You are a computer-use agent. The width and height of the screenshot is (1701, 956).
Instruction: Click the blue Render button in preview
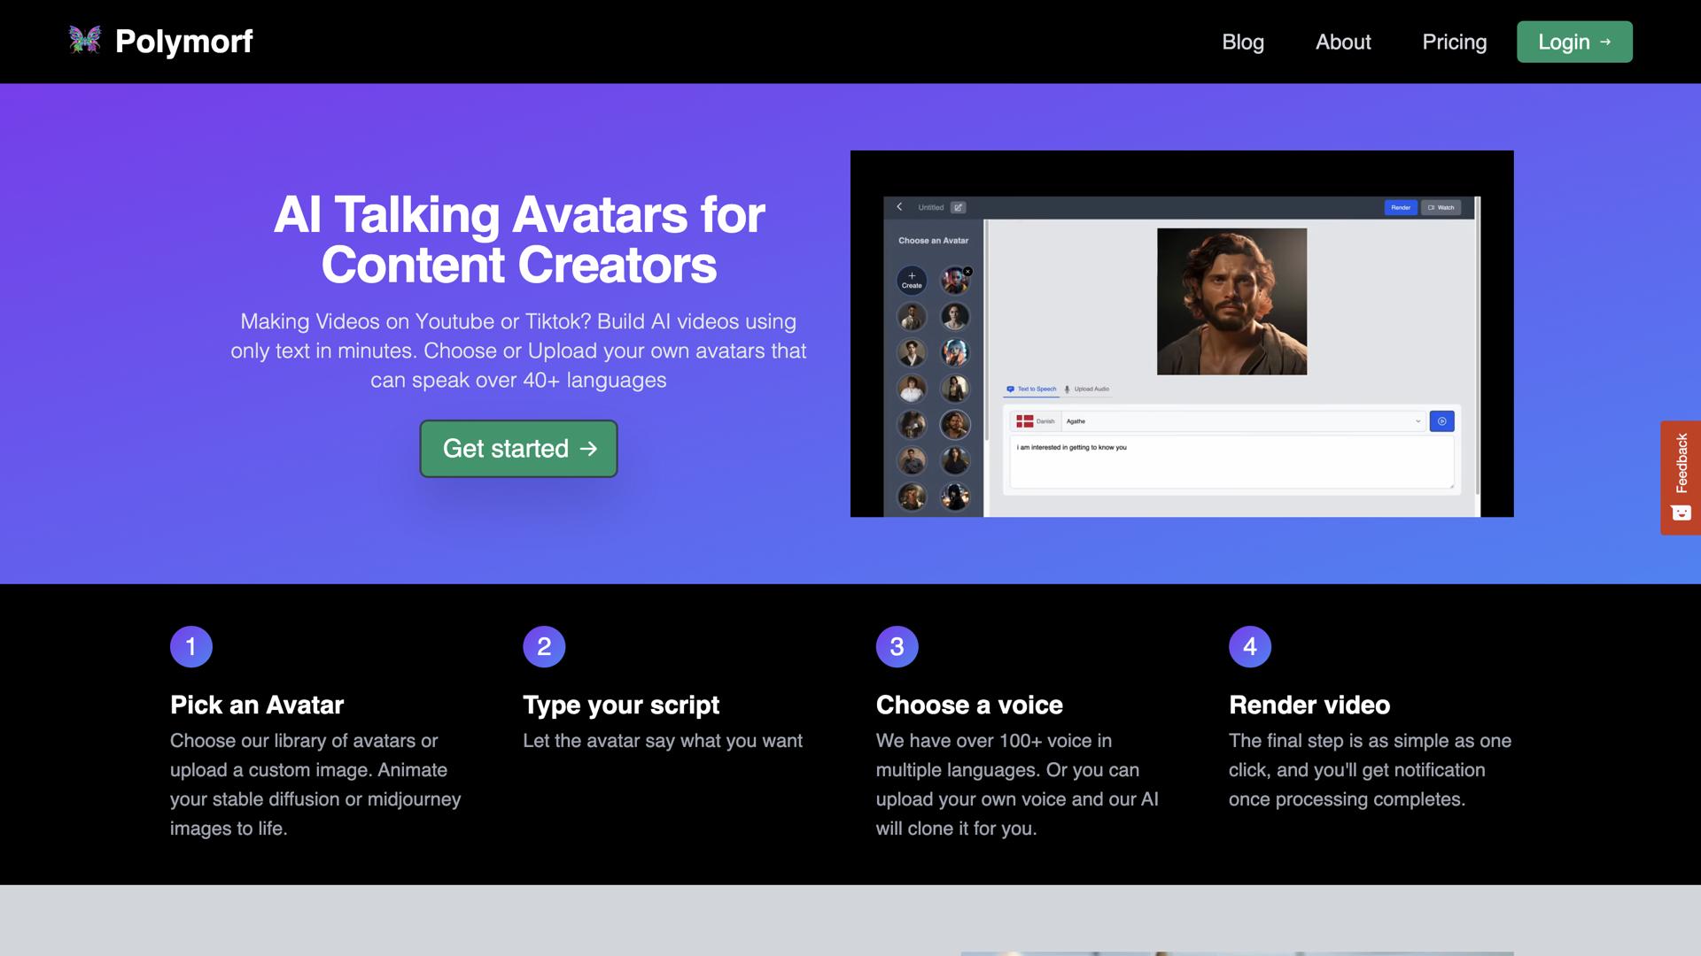point(1400,207)
